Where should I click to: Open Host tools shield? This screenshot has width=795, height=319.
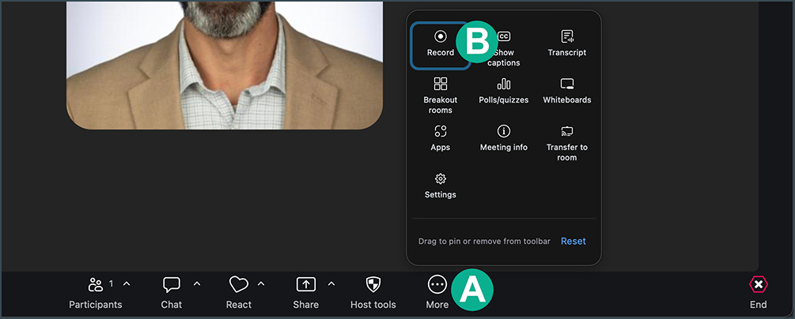(x=373, y=293)
